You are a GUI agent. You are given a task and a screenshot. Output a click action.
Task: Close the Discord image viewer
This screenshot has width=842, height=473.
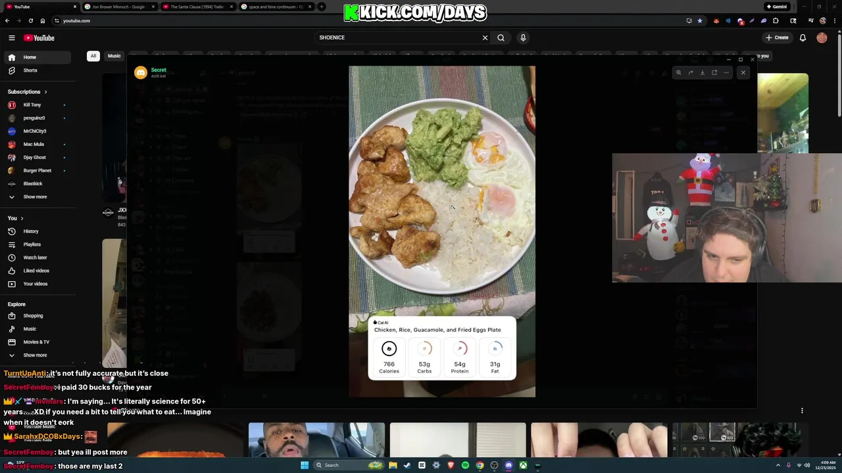coord(743,72)
